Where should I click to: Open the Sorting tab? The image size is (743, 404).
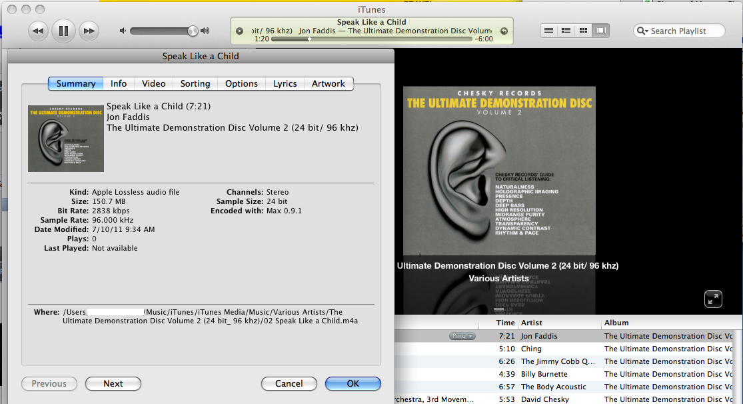pyautogui.click(x=195, y=83)
